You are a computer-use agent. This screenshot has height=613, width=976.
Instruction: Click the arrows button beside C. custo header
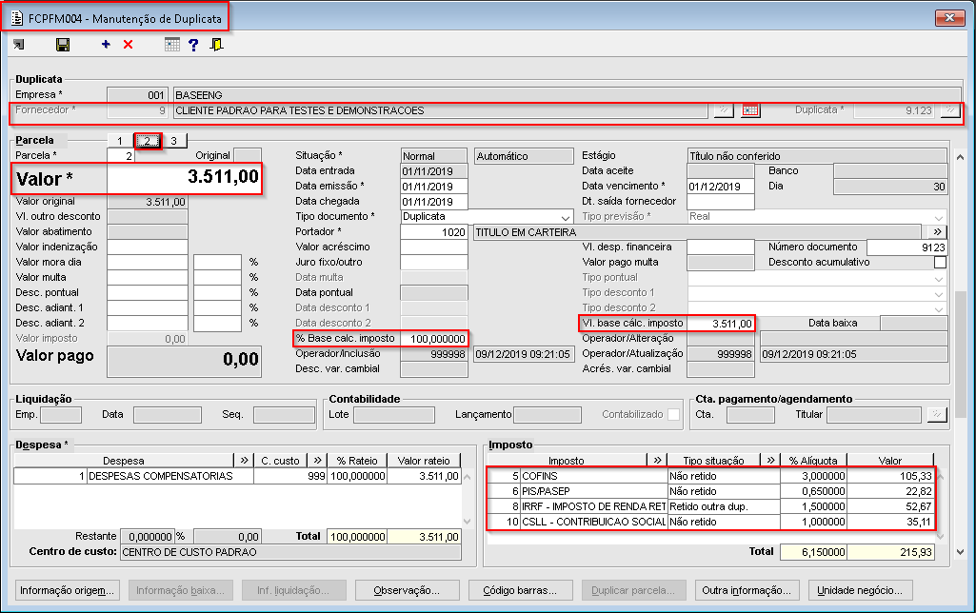tap(317, 461)
